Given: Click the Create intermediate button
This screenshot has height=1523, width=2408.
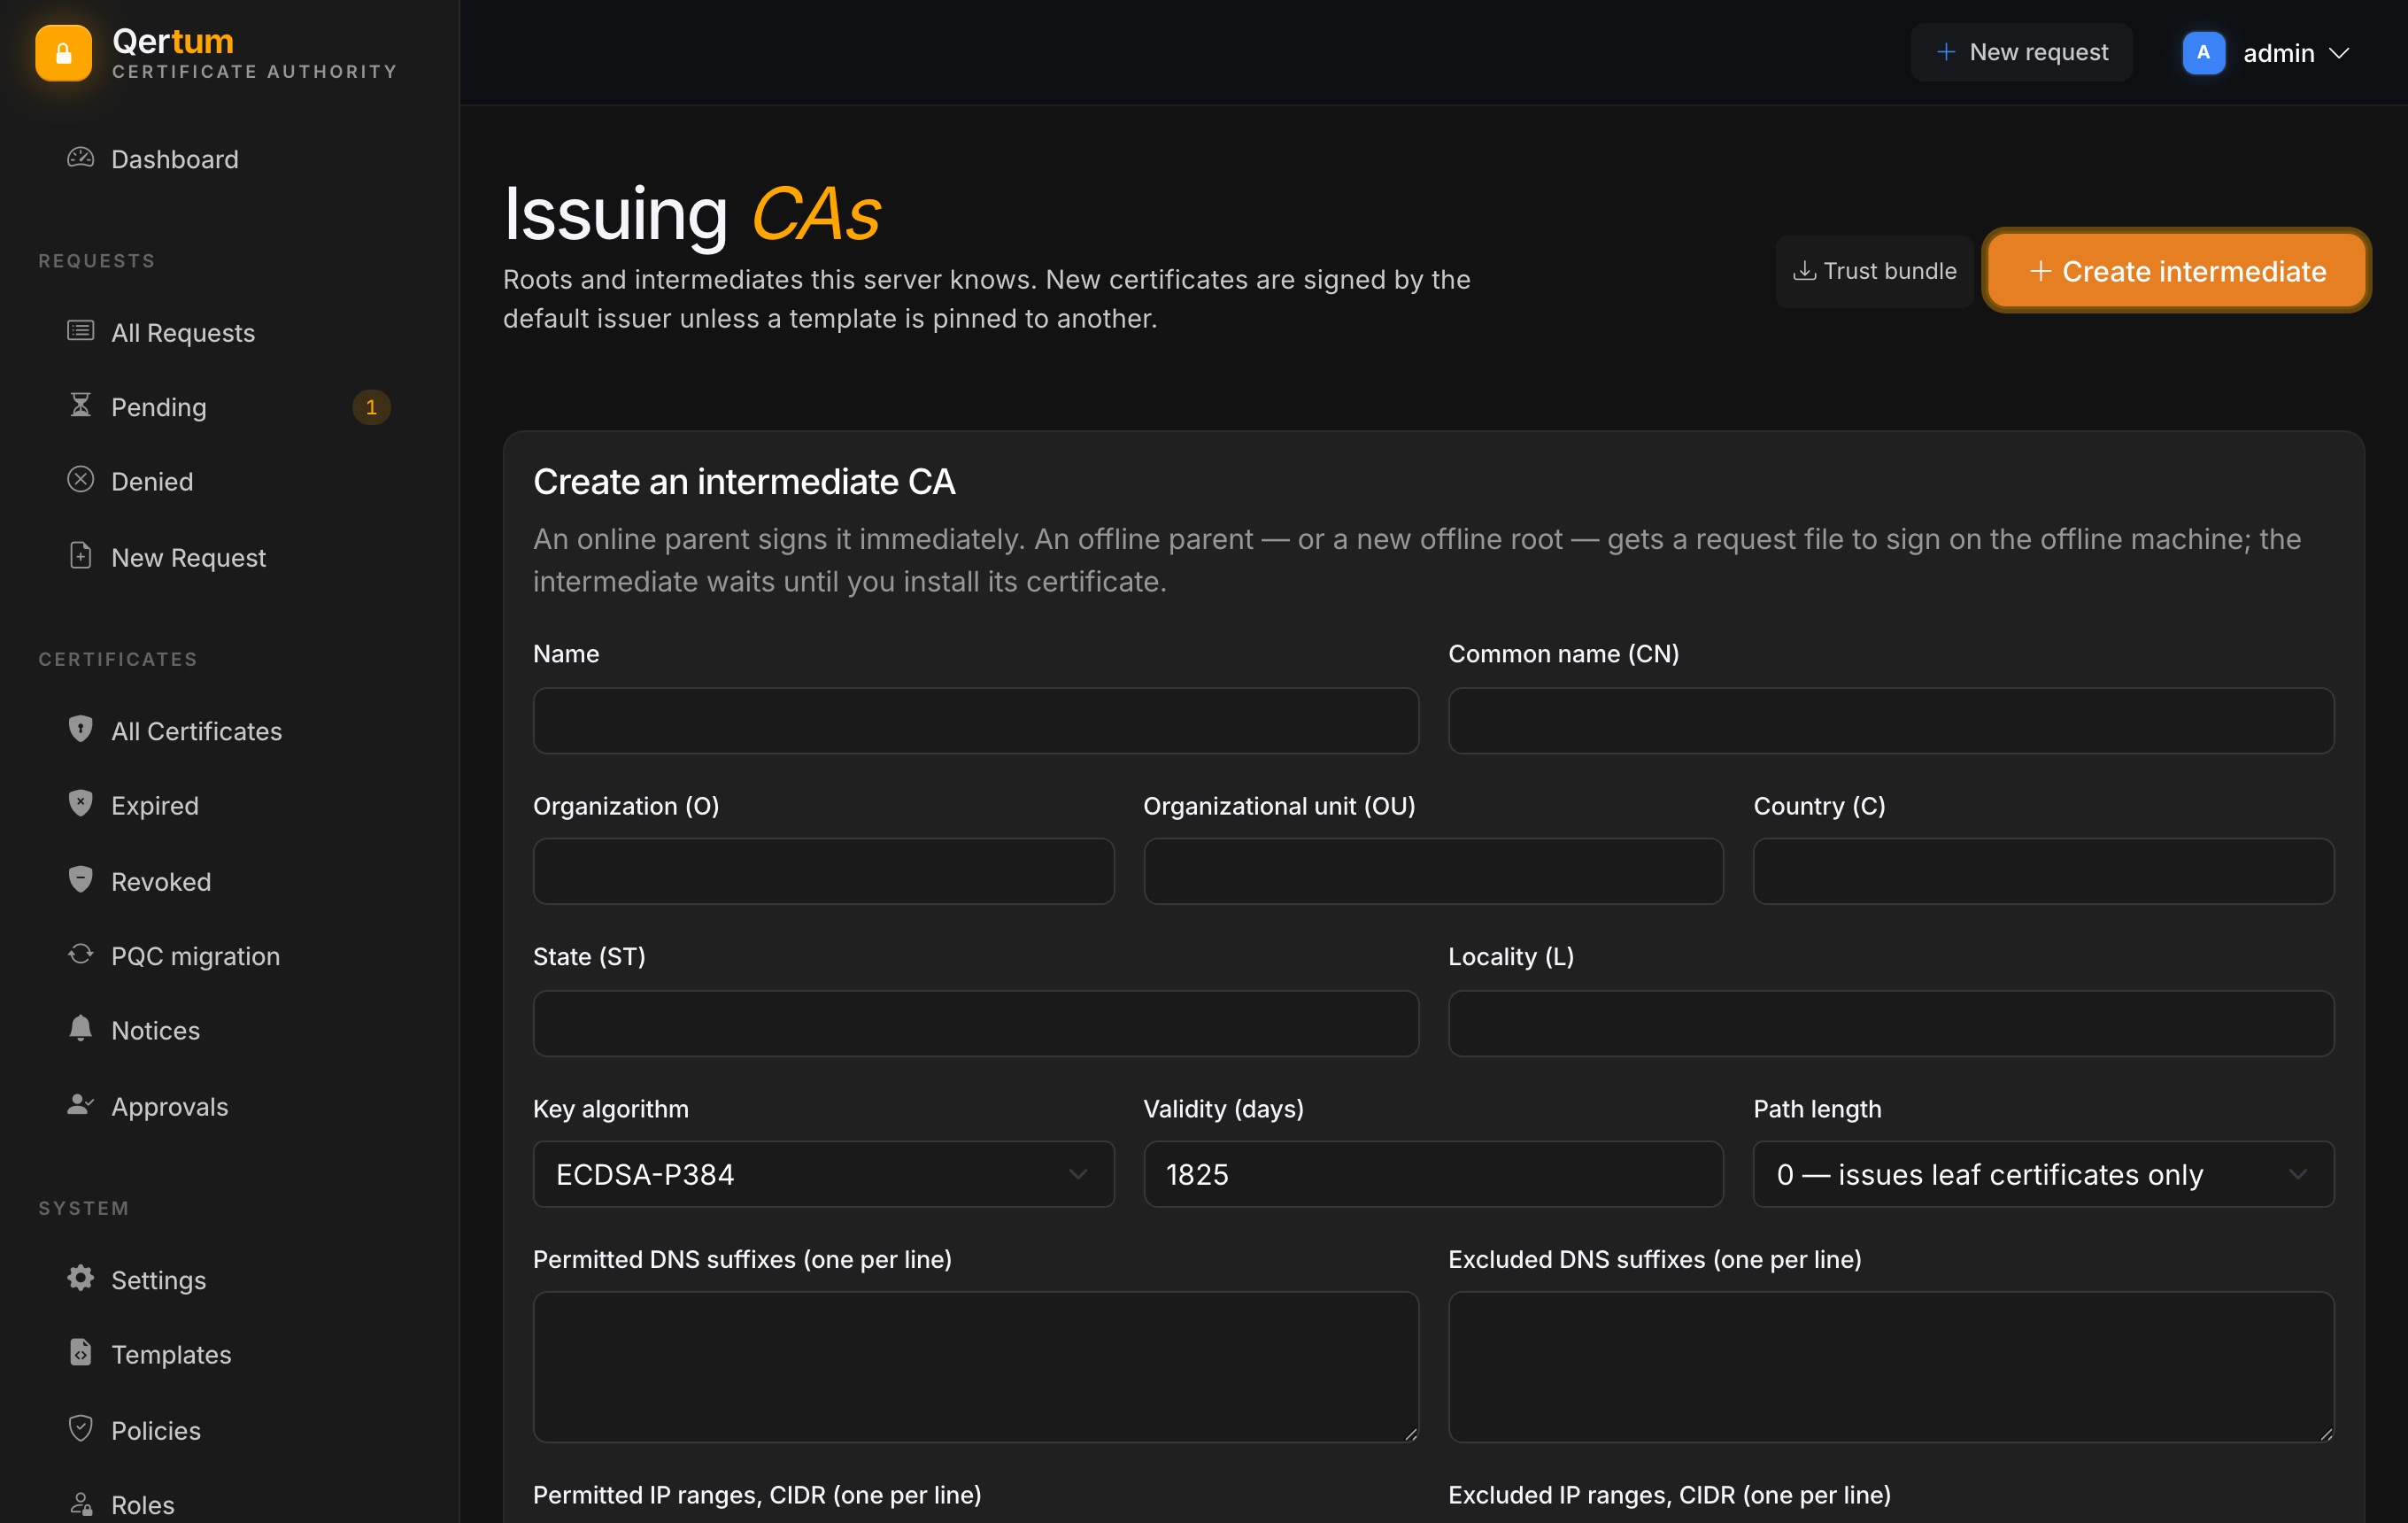Looking at the screenshot, I should tap(2176, 271).
